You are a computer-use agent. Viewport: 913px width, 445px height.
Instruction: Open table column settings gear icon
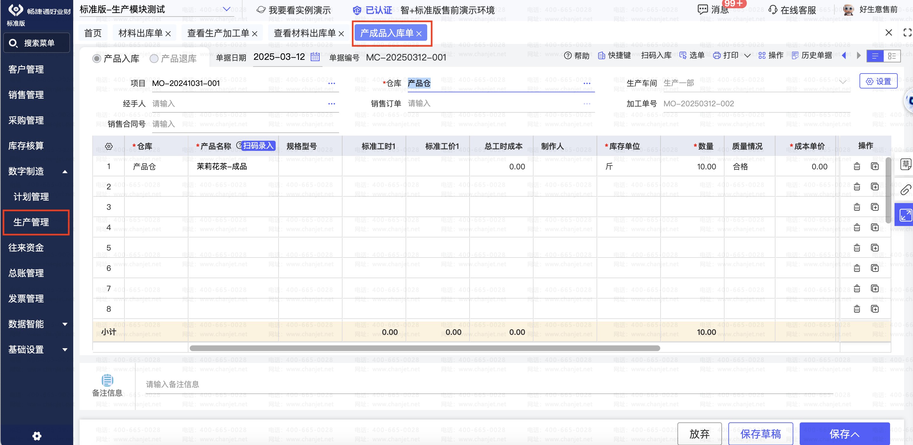tap(109, 146)
